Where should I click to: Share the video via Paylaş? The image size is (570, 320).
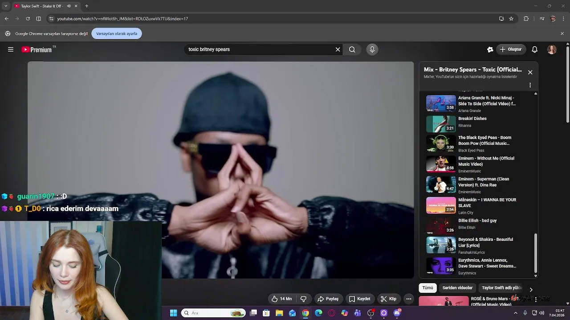(328, 299)
